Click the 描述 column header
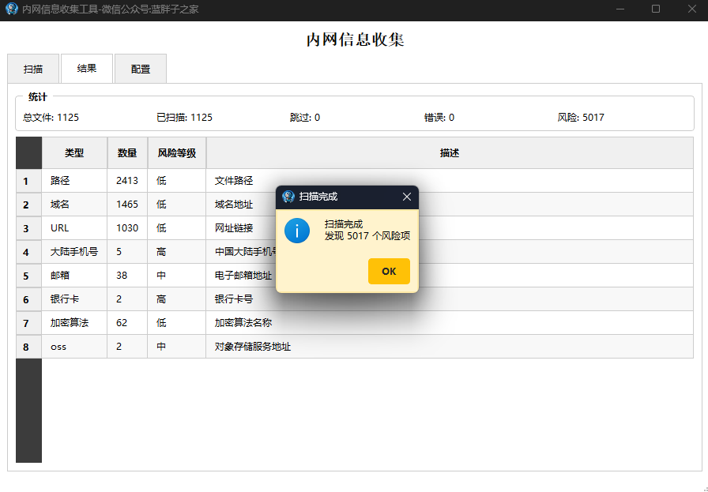 coord(450,153)
